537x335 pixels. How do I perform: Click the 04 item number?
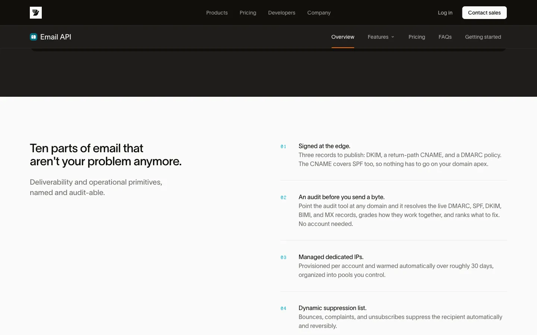[283, 309]
